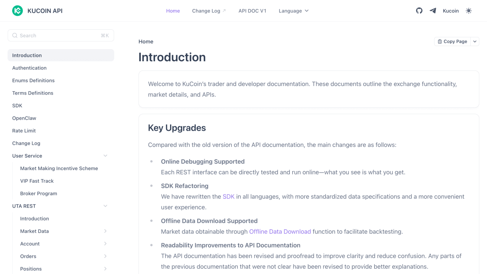Click the search magnifier icon
The width and height of the screenshot is (487, 274).
click(15, 35)
